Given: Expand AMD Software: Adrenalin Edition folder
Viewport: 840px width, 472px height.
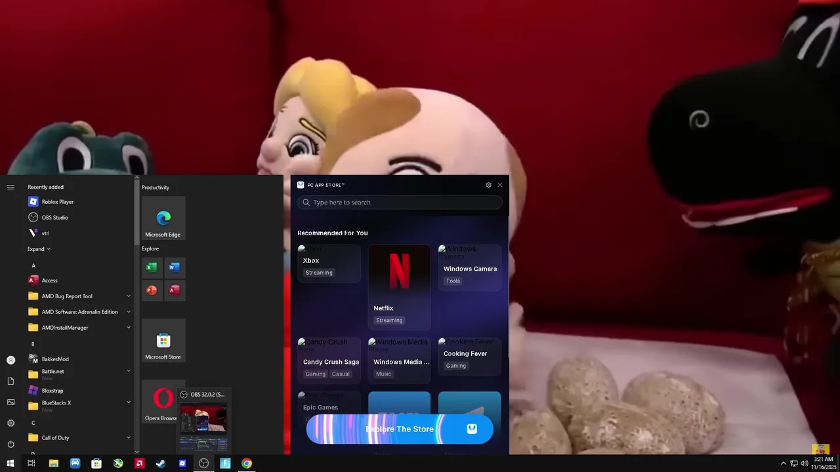Looking at the screenshot, I should tap(129, 312).
